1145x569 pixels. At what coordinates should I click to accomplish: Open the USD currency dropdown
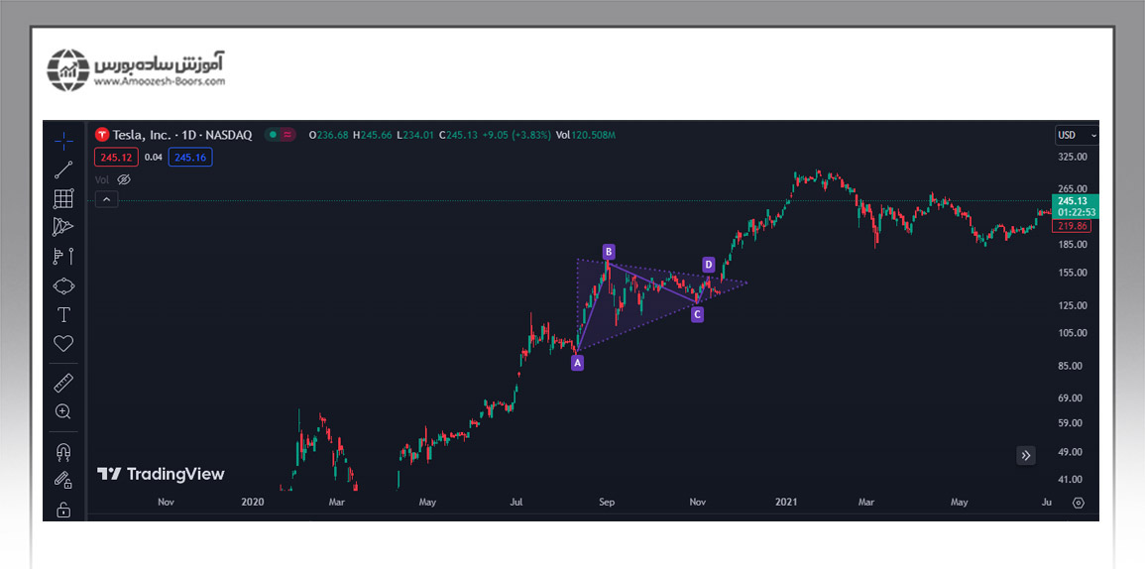point(1077,135)
